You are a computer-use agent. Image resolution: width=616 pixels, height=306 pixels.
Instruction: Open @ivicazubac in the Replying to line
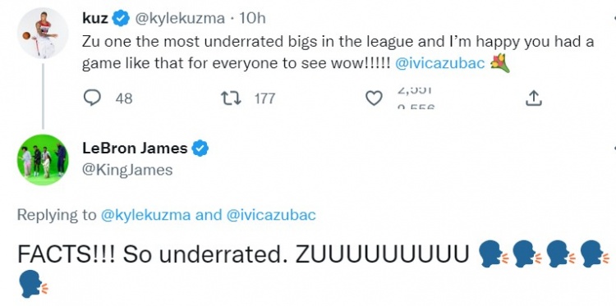point(271,215)
